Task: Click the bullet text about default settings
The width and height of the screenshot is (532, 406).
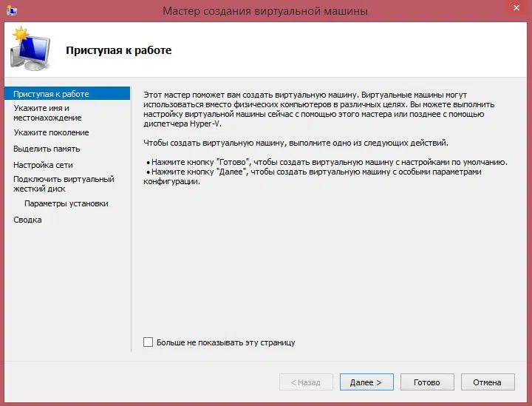Action: tap(328, 162)
